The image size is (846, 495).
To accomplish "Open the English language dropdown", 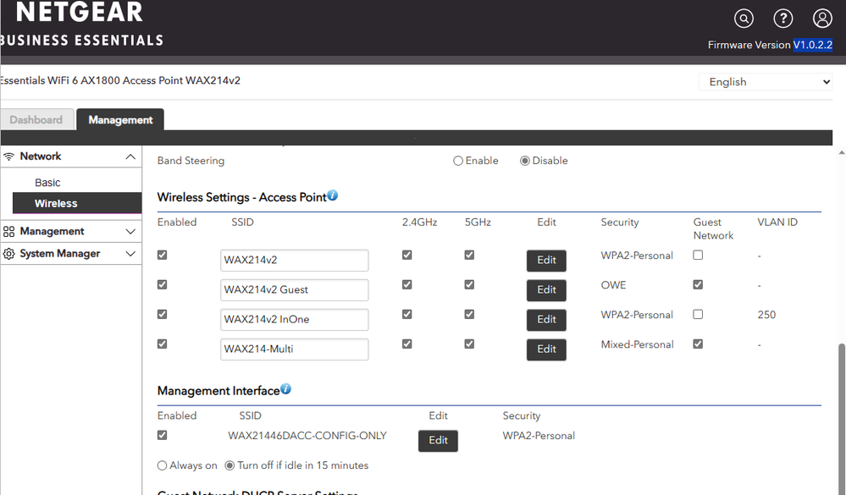I will click(x=766, y=82).
